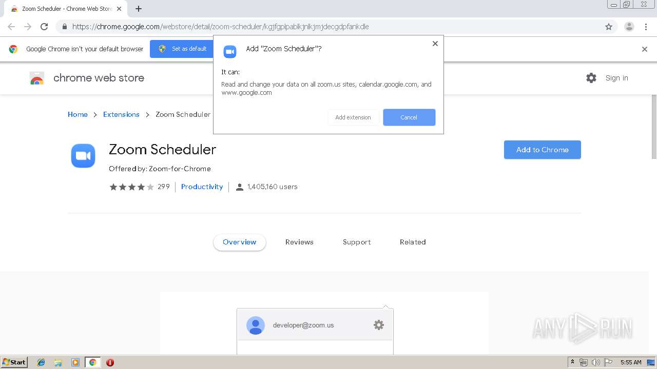Click the 1,405,160 users text
This screenshot has height=369, width=657.
[273, 187]
